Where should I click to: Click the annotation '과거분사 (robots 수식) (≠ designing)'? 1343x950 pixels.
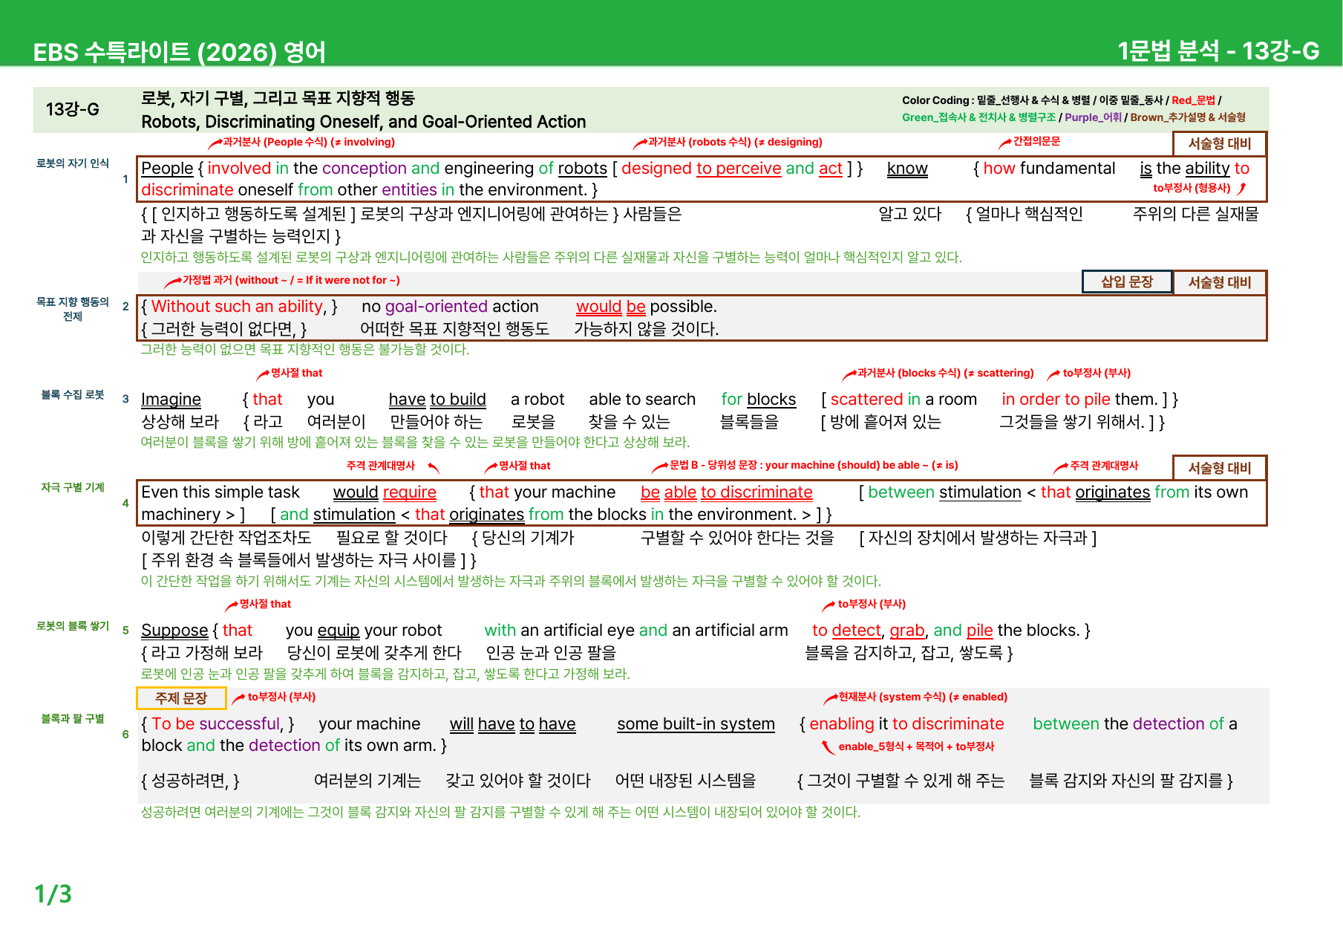[x=735, y=142]
